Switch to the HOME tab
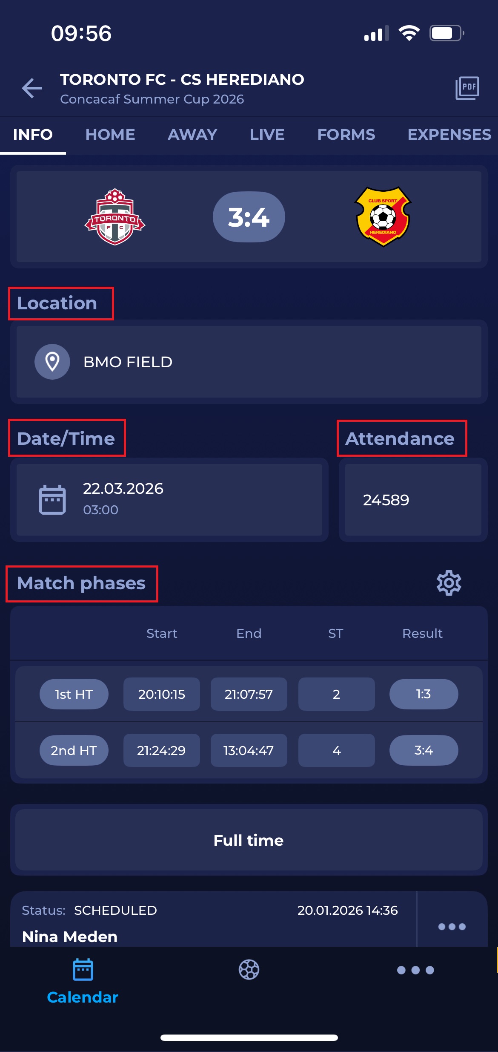This screenshot has height=1052, width=498. tap(110, 135)
